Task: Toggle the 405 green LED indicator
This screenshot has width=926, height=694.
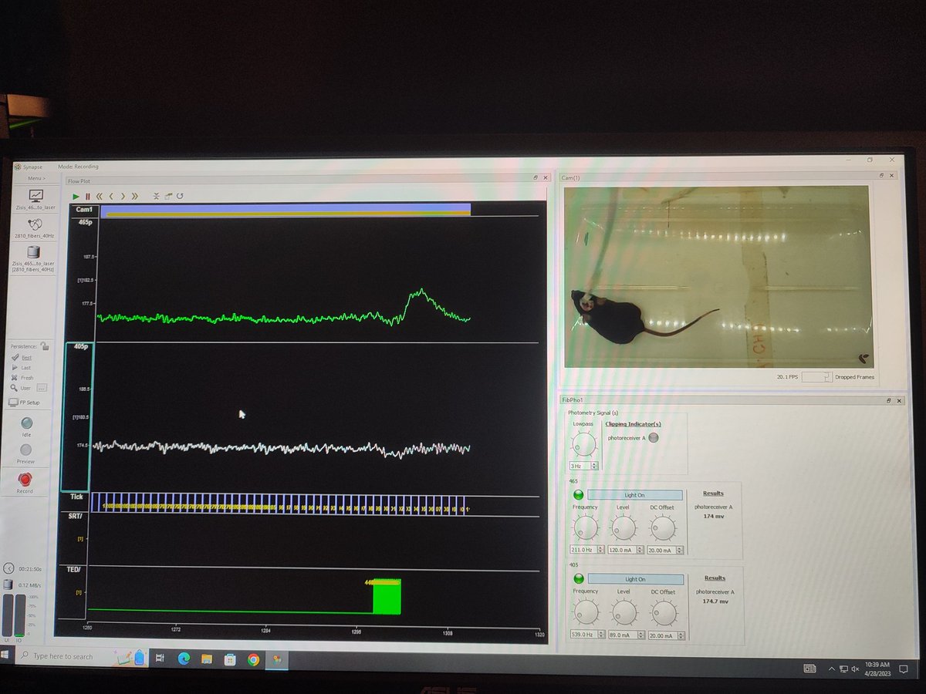Action: coord(579,579)
